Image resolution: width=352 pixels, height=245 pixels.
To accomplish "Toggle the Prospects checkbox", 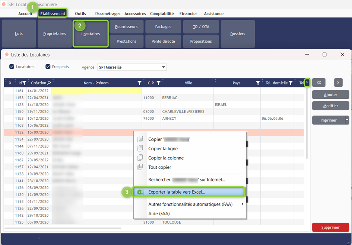I will pyautogui.click(x=48, y=67).
